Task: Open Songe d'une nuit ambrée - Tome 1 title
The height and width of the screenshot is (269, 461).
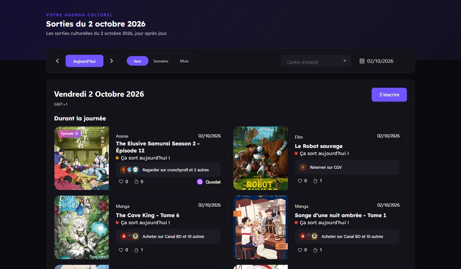Action: tap(340, 215)
